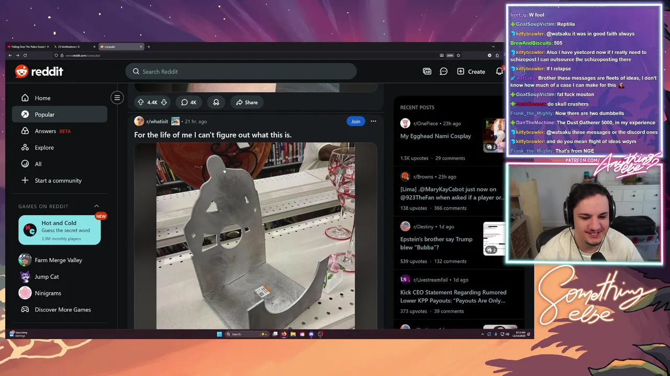
Task: Open r/Browns in recent posts
Action: click(424, 177)
